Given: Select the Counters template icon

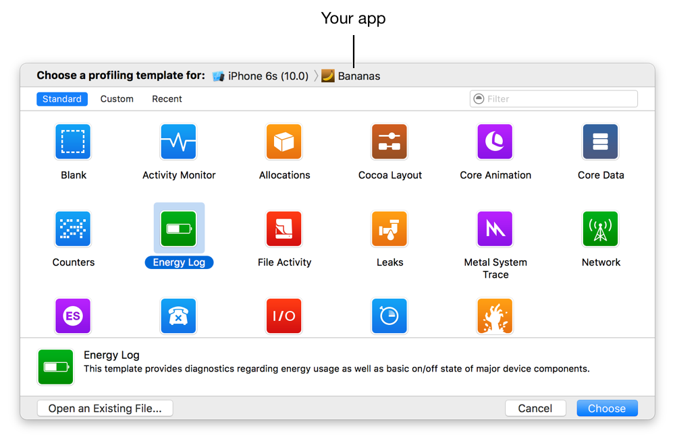Looking at the screenshot, I should (73, 229).
